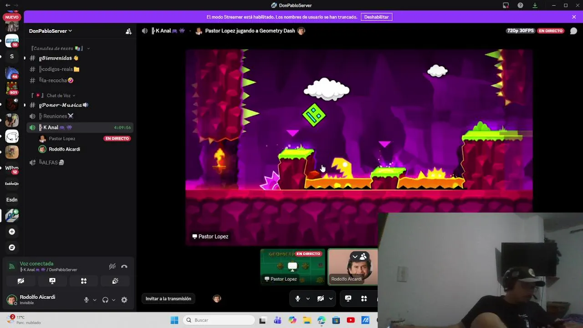
Task: Open microphone options arrow in stream bar
Action: 308,299
